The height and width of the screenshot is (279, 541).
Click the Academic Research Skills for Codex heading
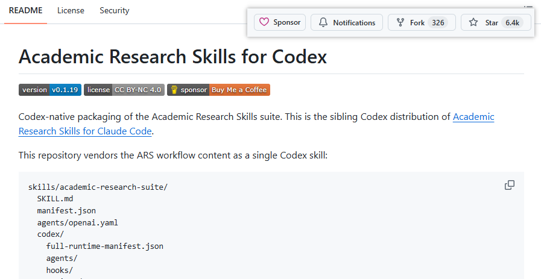pos(172,57)
